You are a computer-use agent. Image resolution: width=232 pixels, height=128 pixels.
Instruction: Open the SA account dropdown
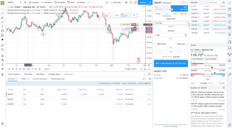144,79
